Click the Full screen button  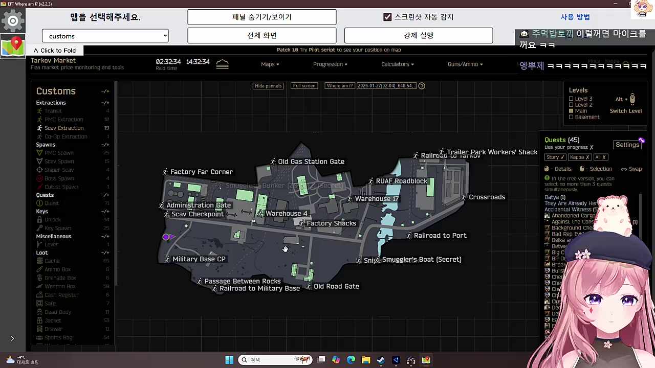[304, 86]
